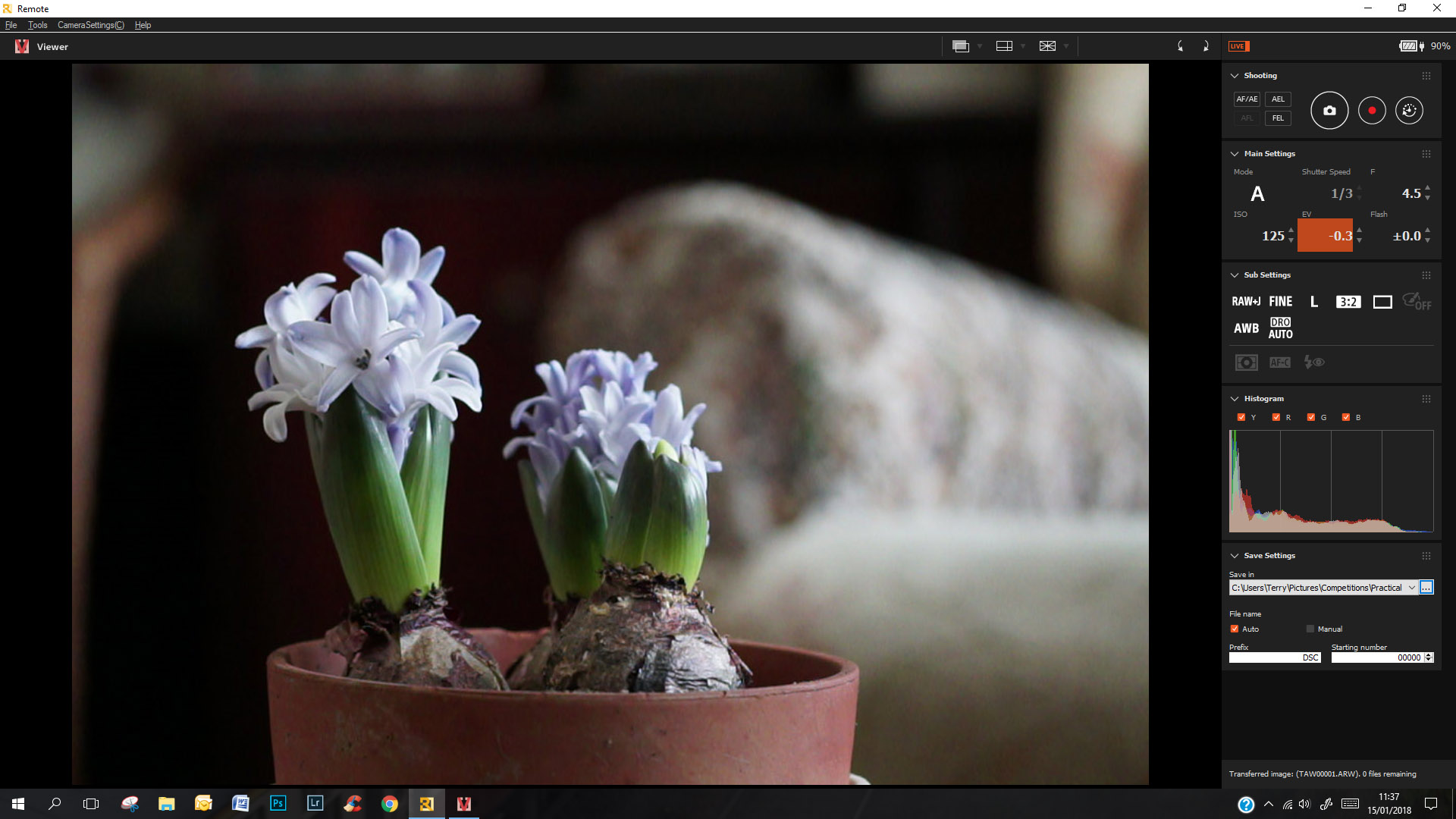The height and width of the screenshot is (819, 1456).
Task: Collapse the Main Settings panel
Action: click(x=1235, y=154)
